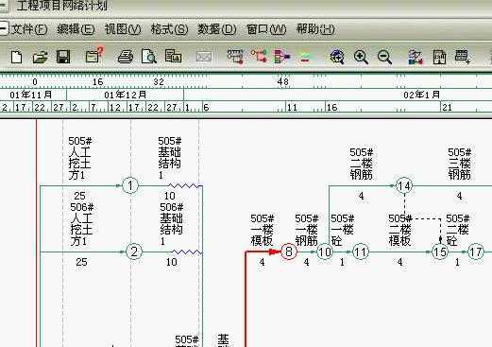Click the page columns layout icon
Screen dimensions: 492x347
pyautogui.click(x=439, y=57)
